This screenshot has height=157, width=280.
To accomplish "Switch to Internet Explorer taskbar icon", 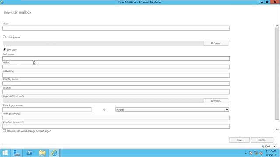I will [x=54, y=153].
